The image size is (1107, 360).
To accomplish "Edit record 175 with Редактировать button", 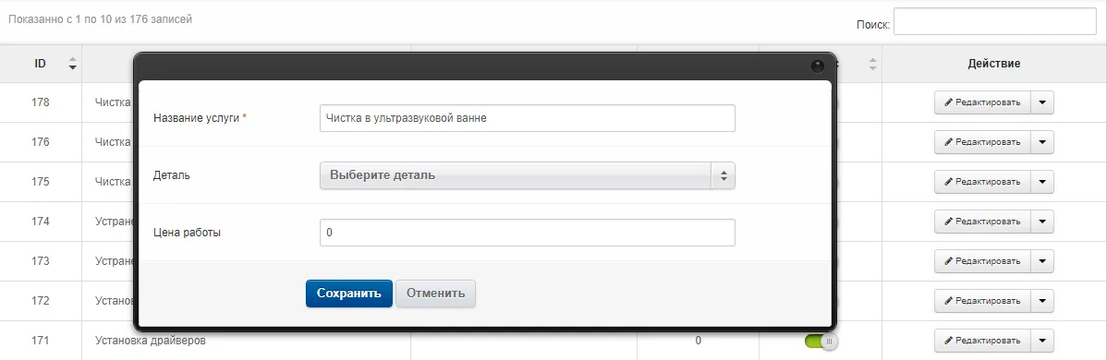I will click(x=983, y=182).
